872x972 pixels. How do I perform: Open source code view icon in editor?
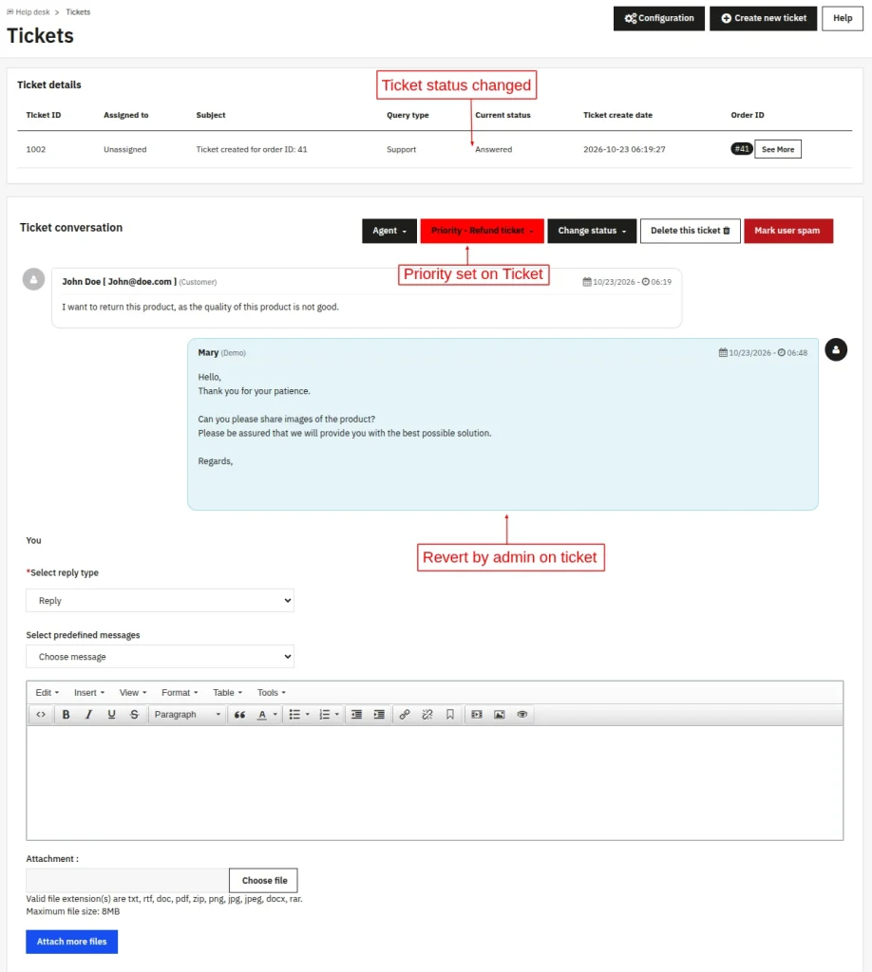click(41, 714)
